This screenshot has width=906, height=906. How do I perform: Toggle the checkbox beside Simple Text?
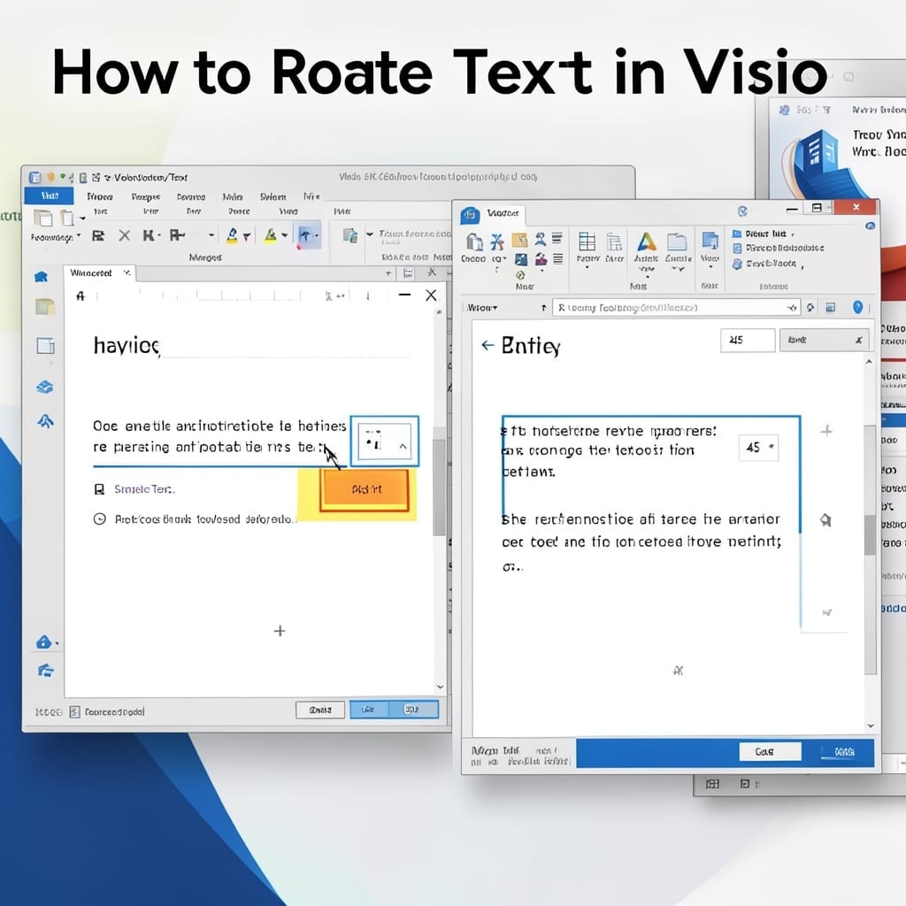point(99,489)
